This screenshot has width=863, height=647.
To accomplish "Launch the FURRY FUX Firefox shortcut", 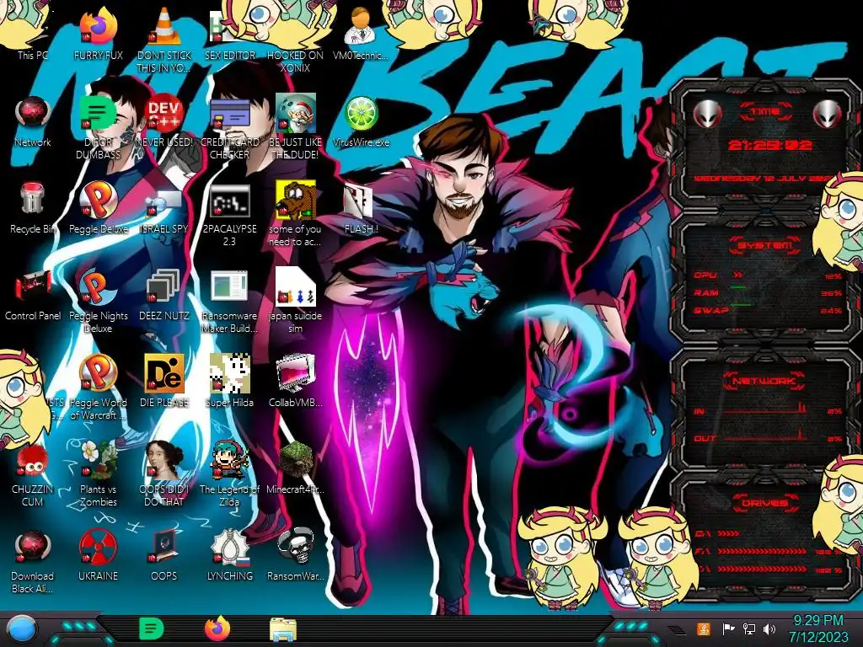I will (98, 33).
